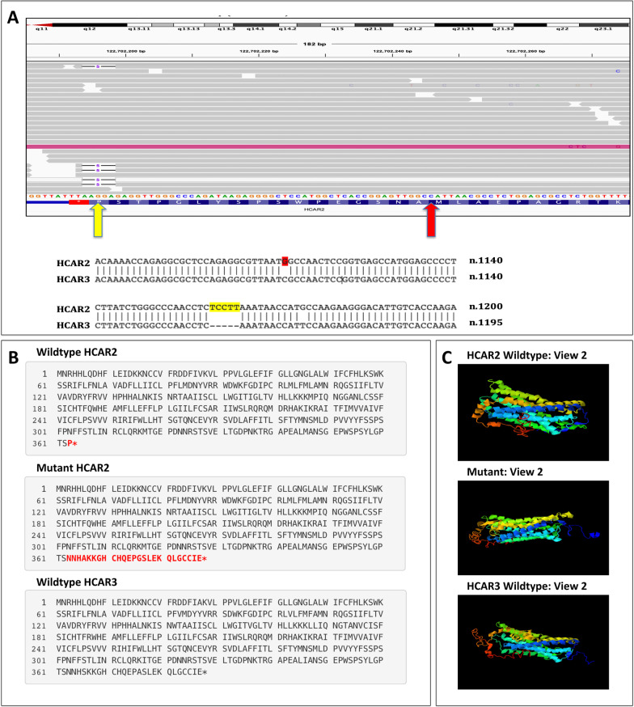Click the yellow highlighted TCCTT insertion

click(x=225, y=307)
